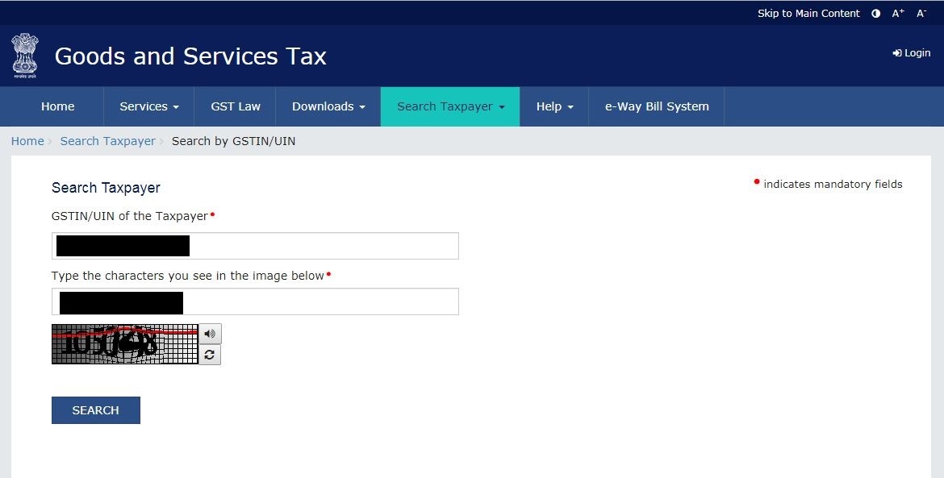
Task: Open the e-Way Bill System
Action: click(x=655, y=106)
